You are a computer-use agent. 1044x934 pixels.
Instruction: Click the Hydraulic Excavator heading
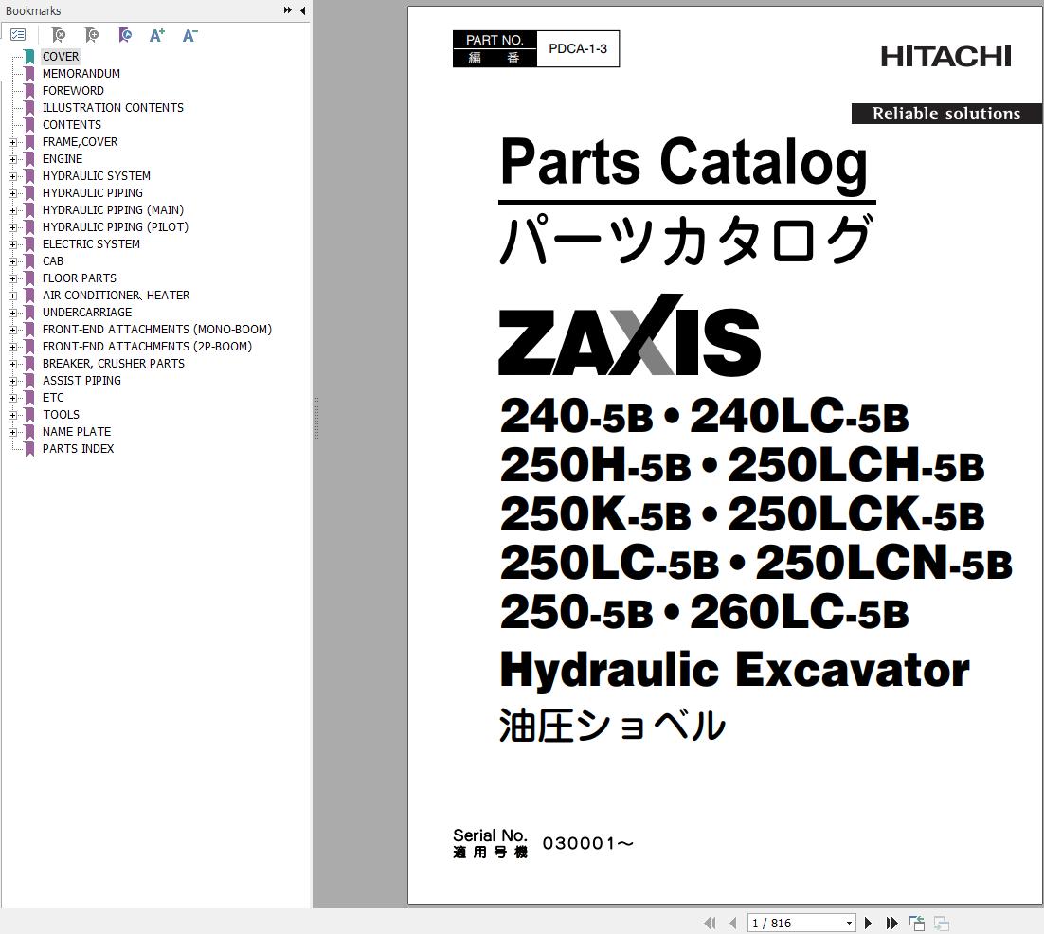click(x=734, y=671)
